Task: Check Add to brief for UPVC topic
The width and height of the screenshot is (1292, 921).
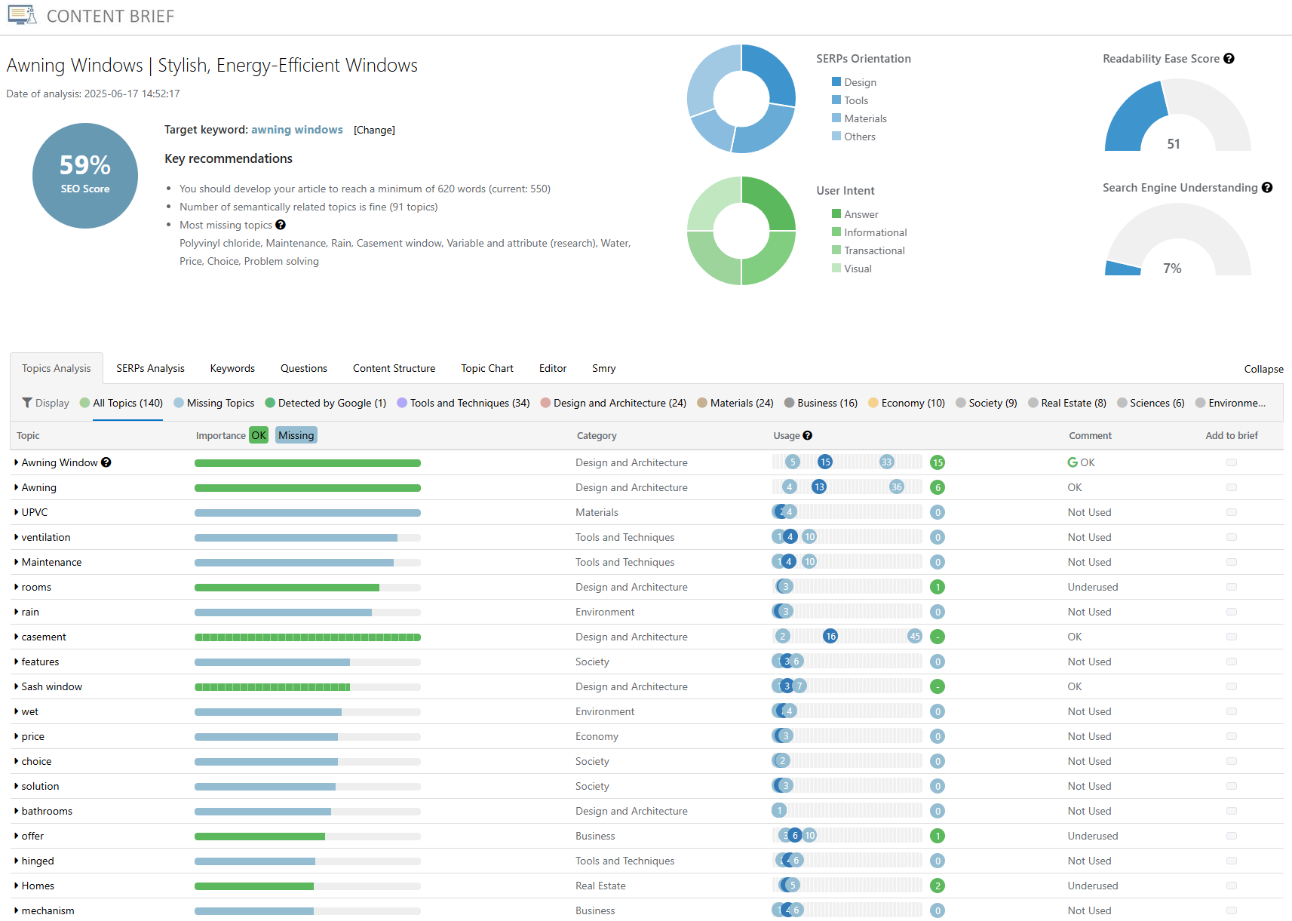Action: pos(1232,511)
